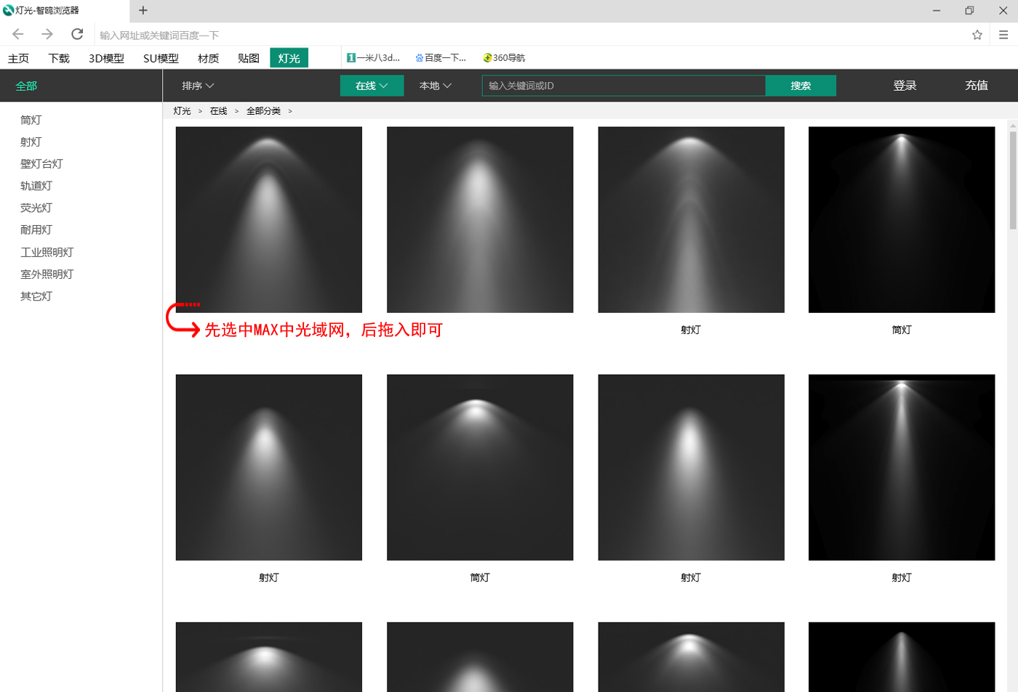Viewport: 1018px width, 692px height.
Task: Expand the 排序 sorting dropdown
Action: pyautogui.click(x=198, y=85)
